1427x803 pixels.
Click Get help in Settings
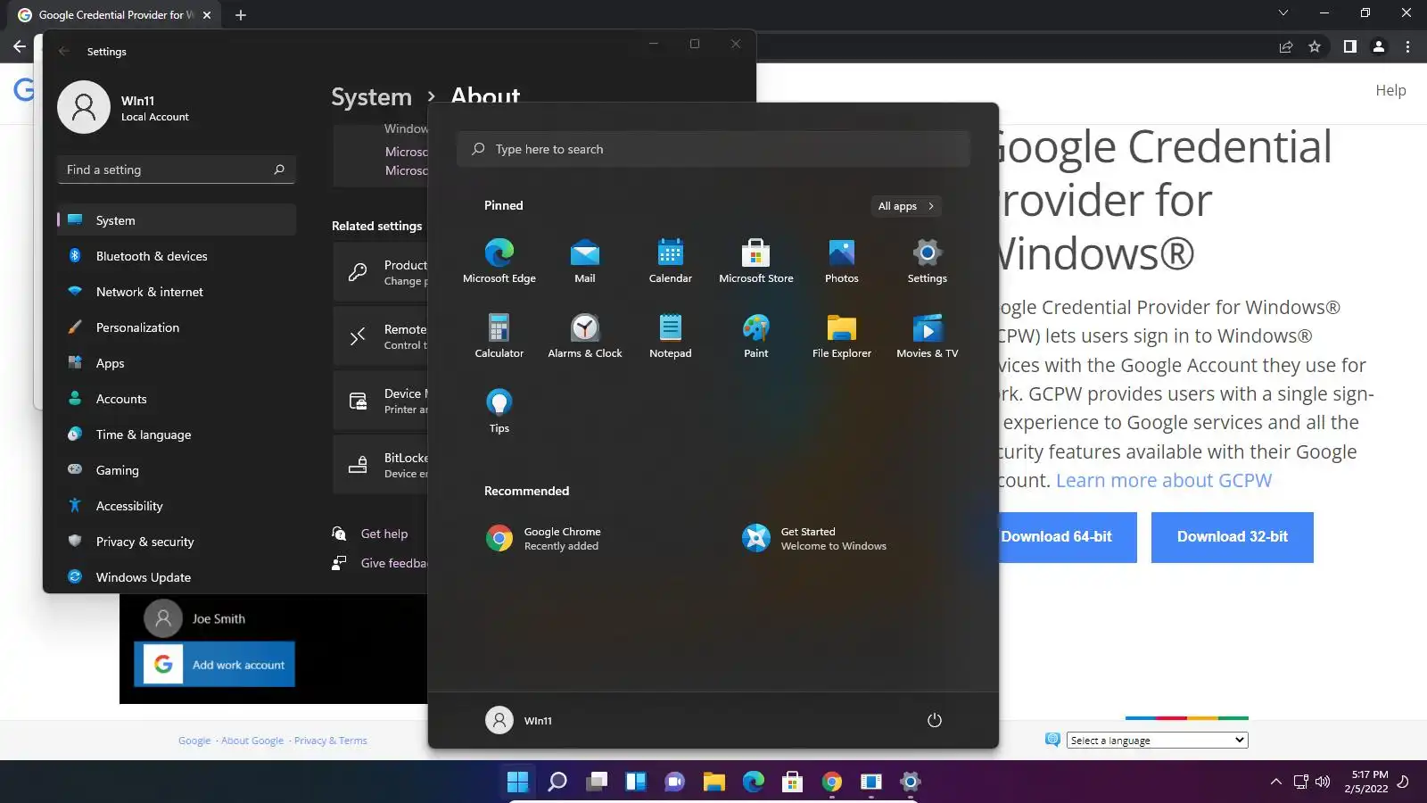pos(384,534)
